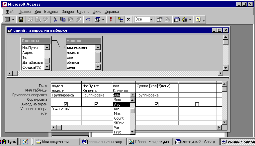Open the Вид menu
The width and height of the screenshot is (255, 146).
pos(38,12)
